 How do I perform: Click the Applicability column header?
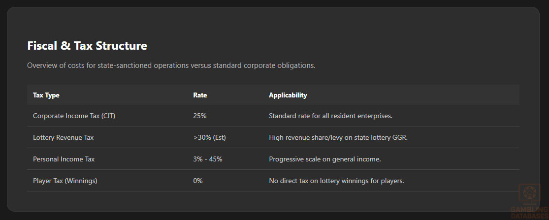click(x=288, y=95)
